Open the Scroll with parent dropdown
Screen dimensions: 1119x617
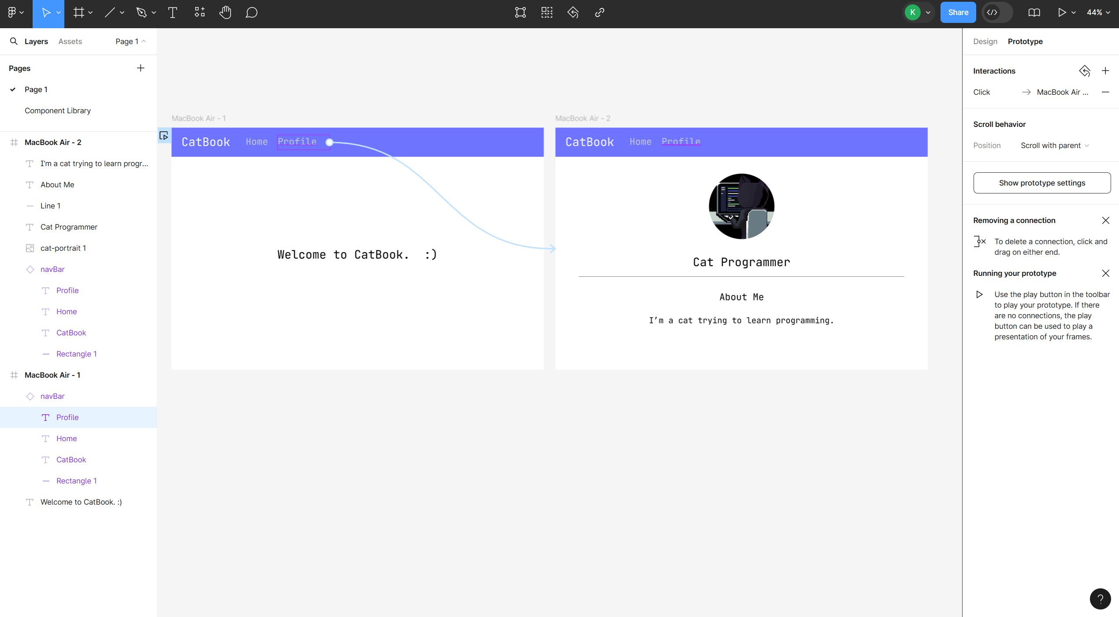click(1054, 145)
